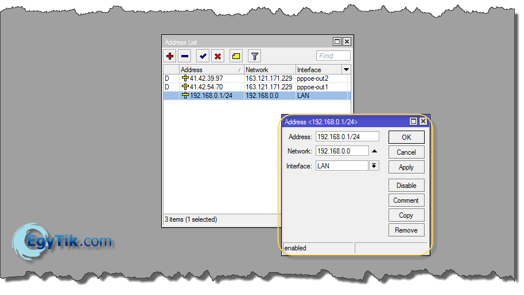Click the Disable button in dialog
The height and width of the screenshot is (295, 524).
tap(406, 186)
